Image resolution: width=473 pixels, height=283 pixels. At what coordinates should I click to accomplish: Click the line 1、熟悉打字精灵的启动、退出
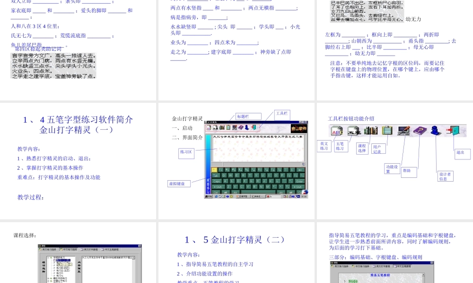click(54, 158)
